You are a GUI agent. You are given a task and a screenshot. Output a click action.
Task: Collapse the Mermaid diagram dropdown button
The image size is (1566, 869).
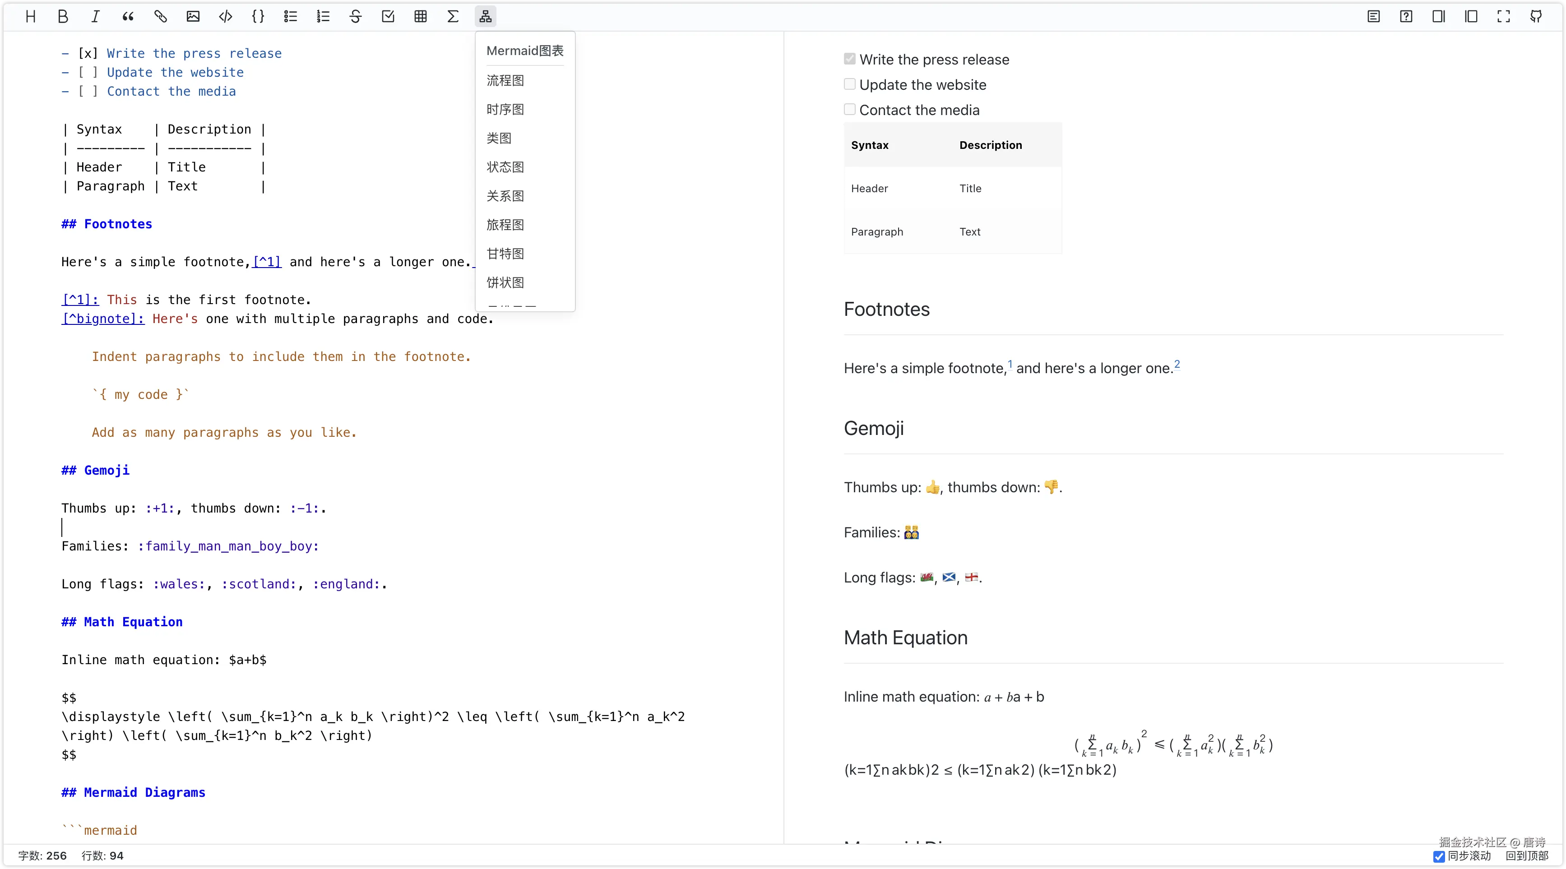coord(485,16)
